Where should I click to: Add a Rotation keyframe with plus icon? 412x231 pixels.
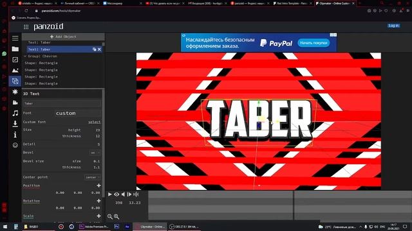tap(98, 201)
